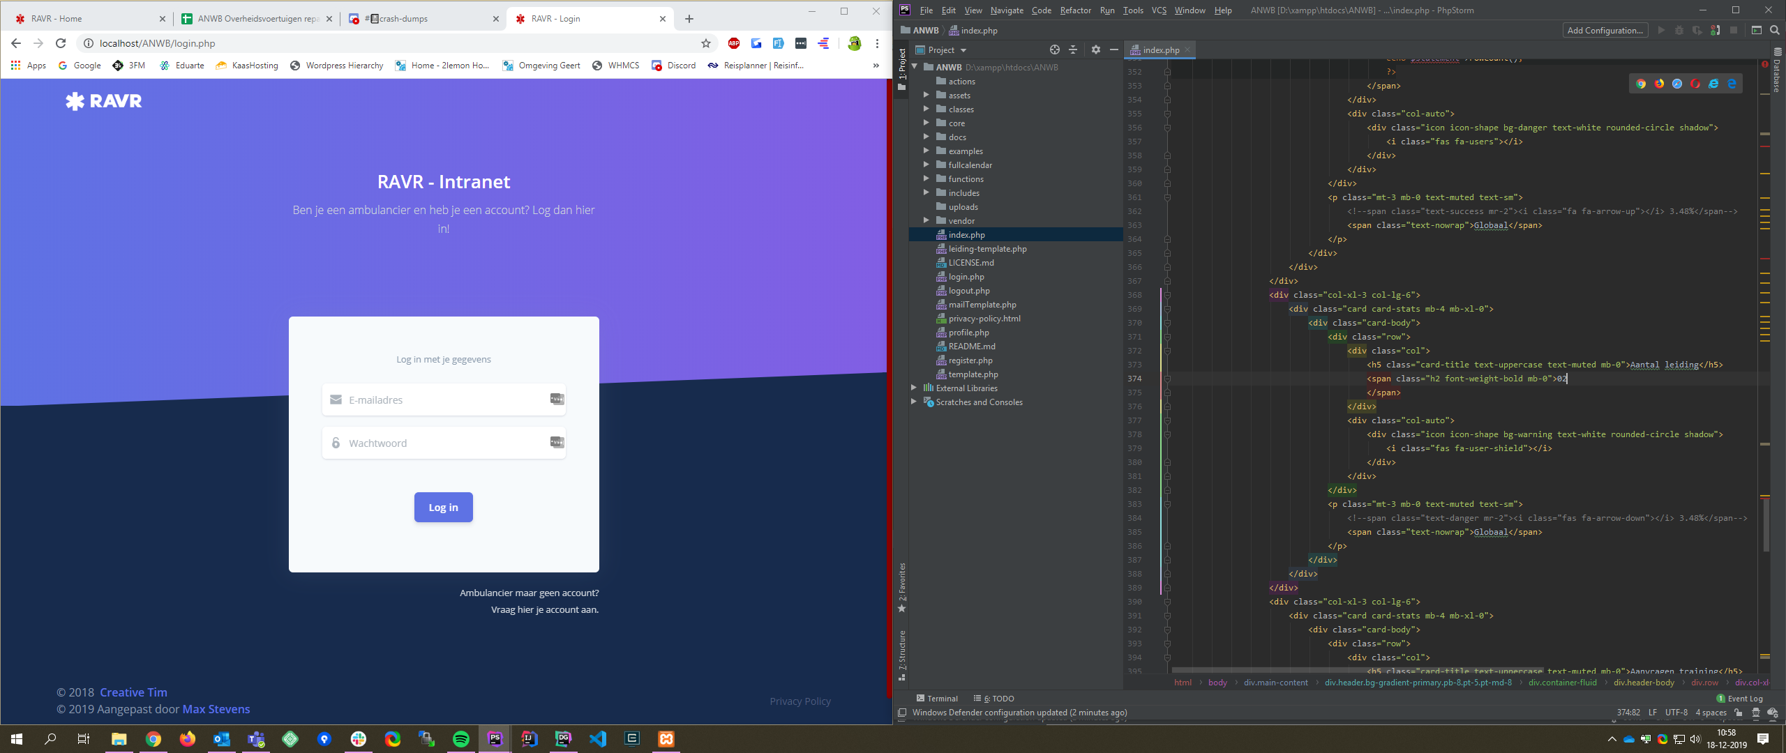Click the Log in button
Viewport: 1786px width, 753px height.
(x=443, y=507)
